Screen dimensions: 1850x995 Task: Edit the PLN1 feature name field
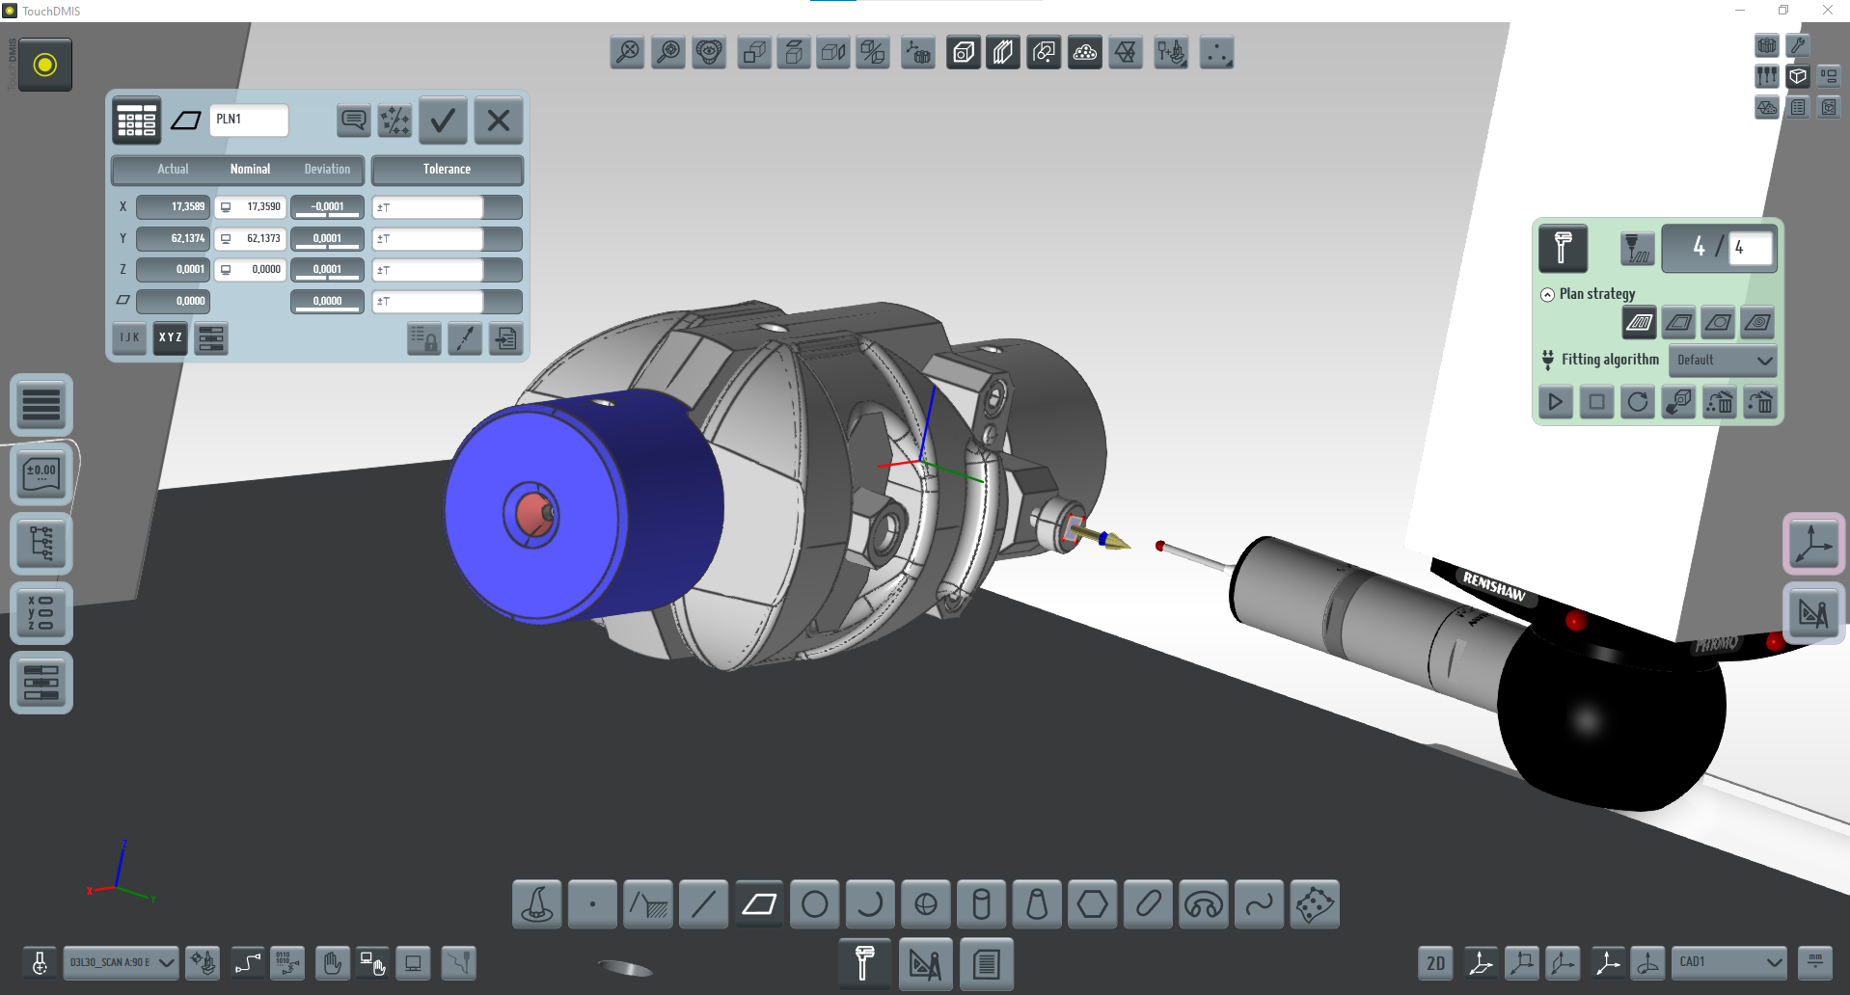[x=248, y=121]
